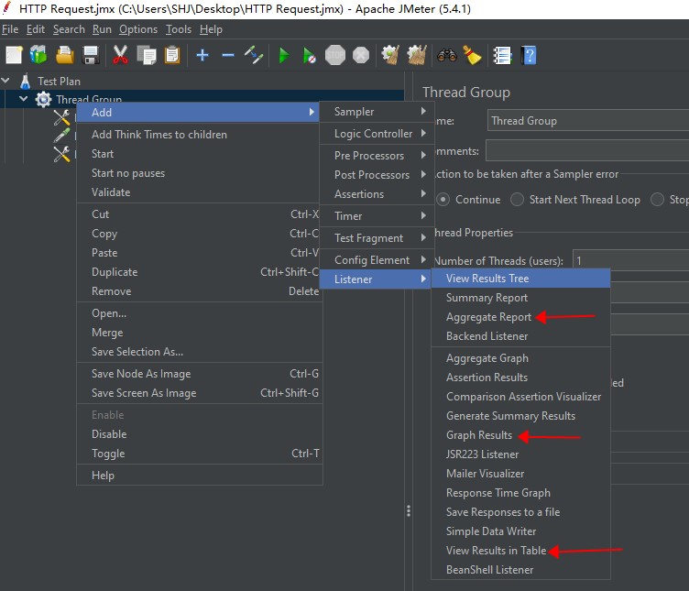Expand the Sampler submenu
The image size is (689, 591).
pos(377,112)
